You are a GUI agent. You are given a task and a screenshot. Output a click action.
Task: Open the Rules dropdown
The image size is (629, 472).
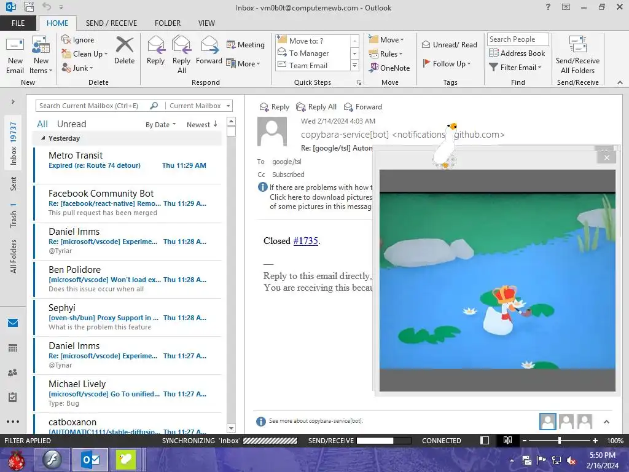386,54
